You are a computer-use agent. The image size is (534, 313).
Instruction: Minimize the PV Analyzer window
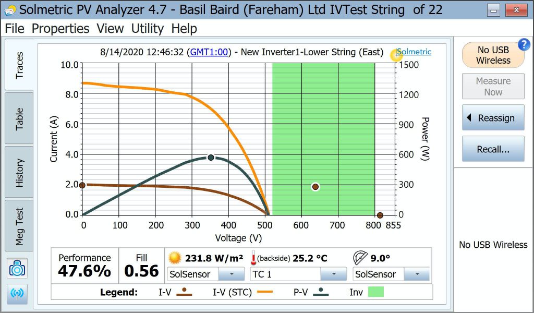[x=493, y=10]
